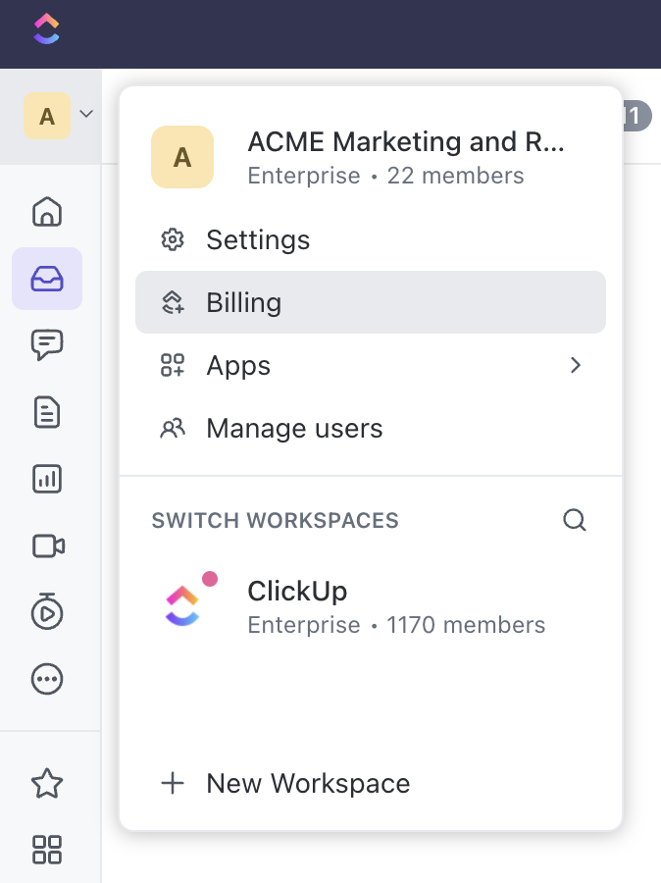This screenshot has height=883, width=661.
Task: Open Manage users
Action: (293, 429)
